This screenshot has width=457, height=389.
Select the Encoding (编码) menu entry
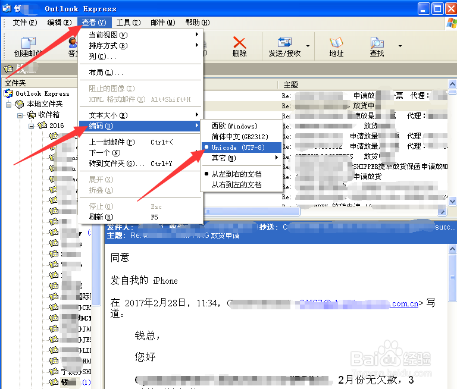[140, 126]
